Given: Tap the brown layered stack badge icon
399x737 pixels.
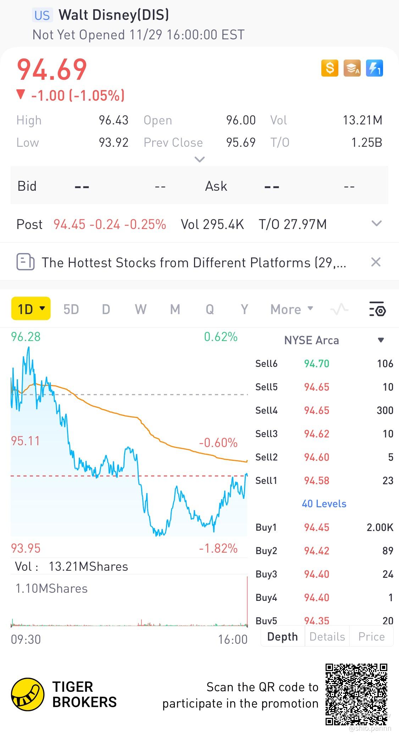Looking at the screenshot, I should (x=352, y=68).
